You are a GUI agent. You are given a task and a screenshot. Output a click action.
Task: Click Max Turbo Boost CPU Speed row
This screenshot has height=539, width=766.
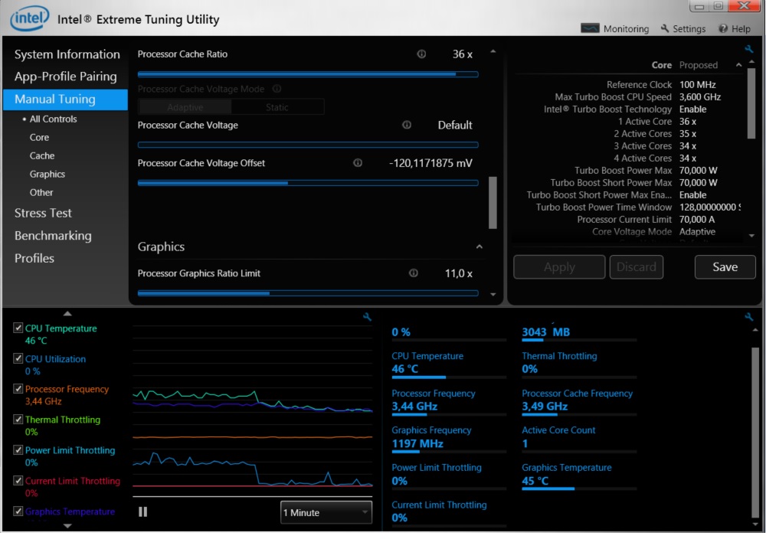click(x=637, y=96)
